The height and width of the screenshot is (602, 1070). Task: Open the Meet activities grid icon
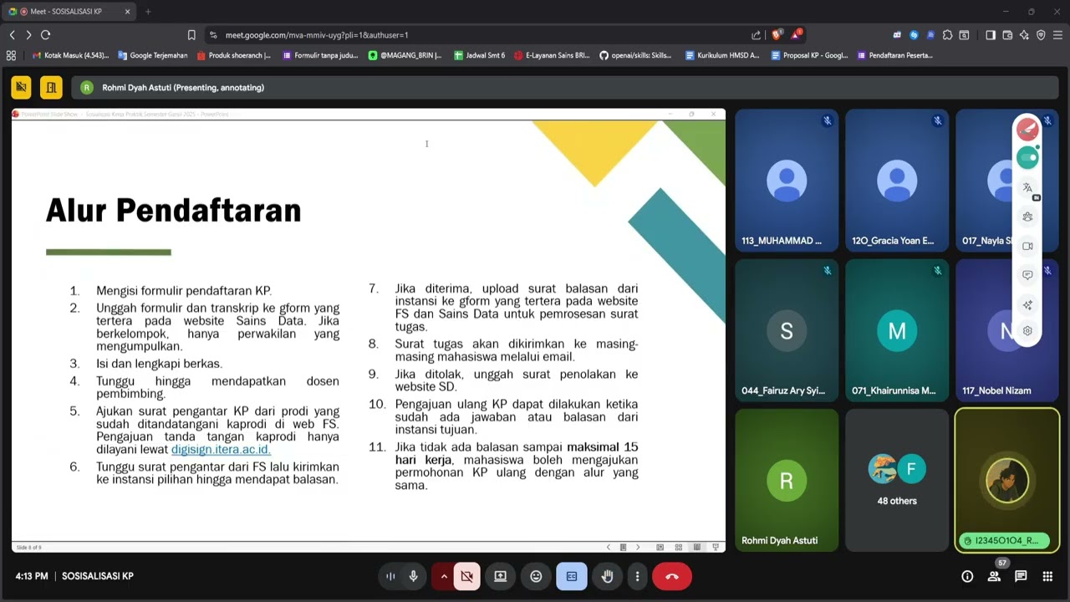1047,576
